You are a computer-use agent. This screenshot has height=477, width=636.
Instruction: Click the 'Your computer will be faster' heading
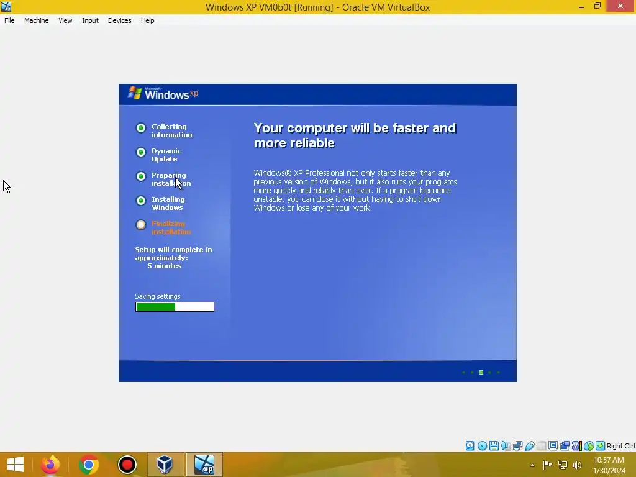tap(355, 135)
